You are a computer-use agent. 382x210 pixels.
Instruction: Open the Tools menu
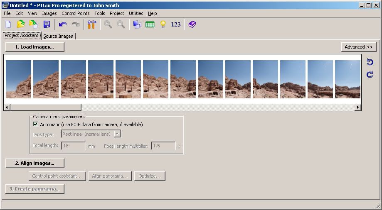click(x=100, y=13)
